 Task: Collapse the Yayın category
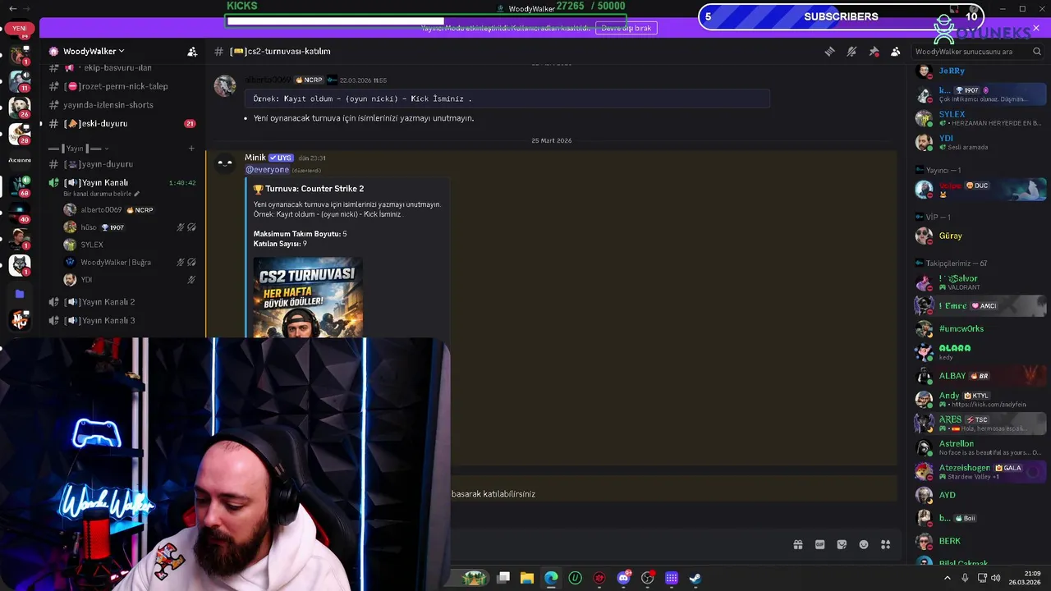tap(77, 149)
